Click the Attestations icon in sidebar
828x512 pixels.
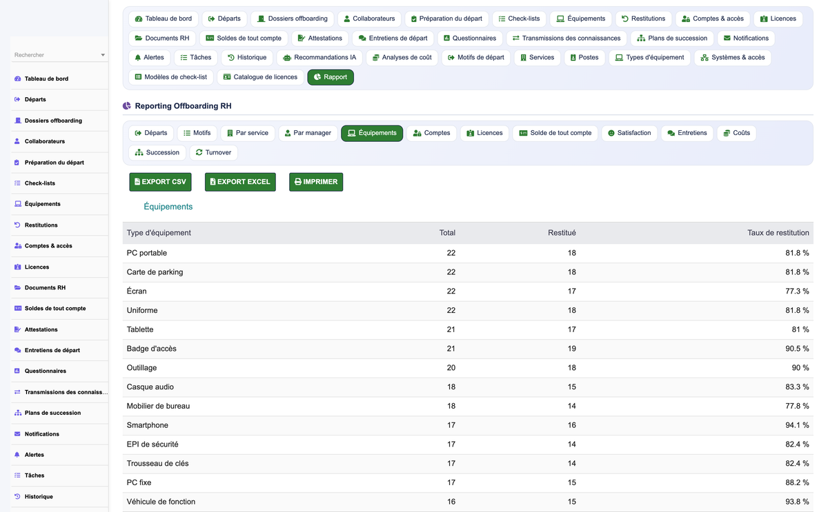[x=17, y=329]
